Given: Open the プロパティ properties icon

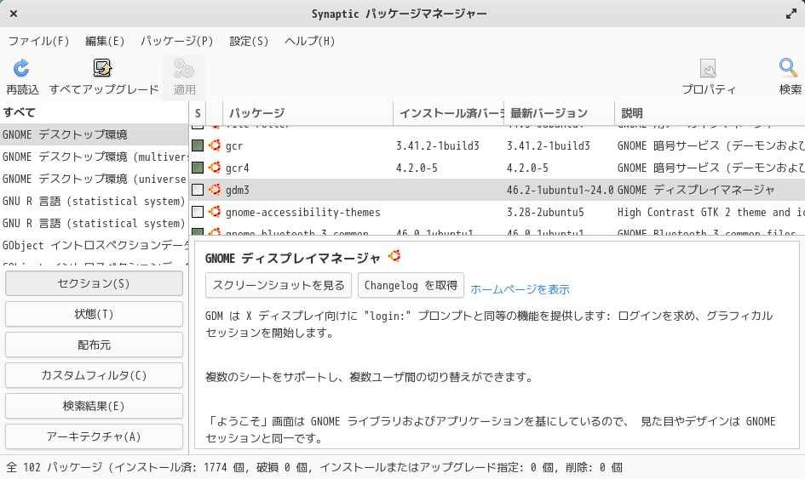Looking at the screenshot, I should click(708, 69).
